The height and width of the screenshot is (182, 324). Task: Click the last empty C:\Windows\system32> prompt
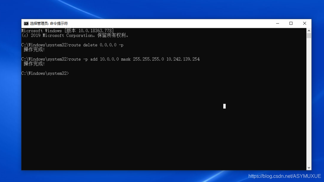pos(45,73)
